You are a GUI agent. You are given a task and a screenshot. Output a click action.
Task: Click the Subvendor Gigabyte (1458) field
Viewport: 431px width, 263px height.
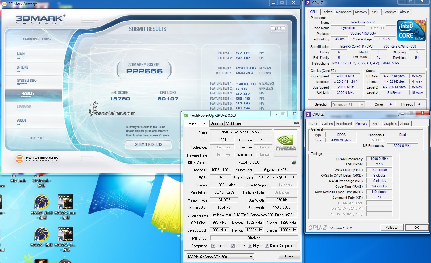[x=276, y=170]
